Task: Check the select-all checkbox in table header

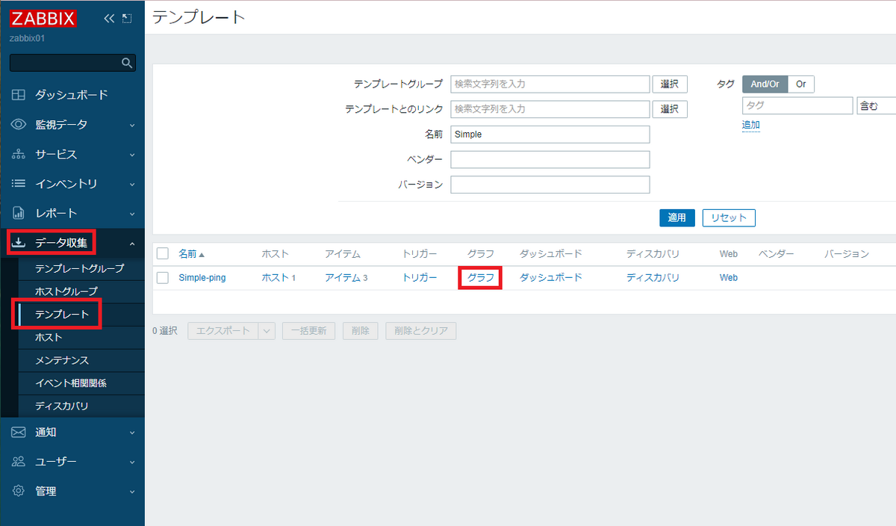Action: coord(163,253)
